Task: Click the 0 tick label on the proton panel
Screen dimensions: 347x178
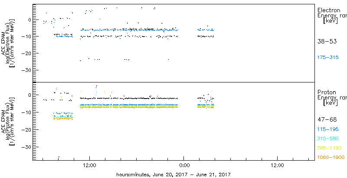Action: click(29, 95)
